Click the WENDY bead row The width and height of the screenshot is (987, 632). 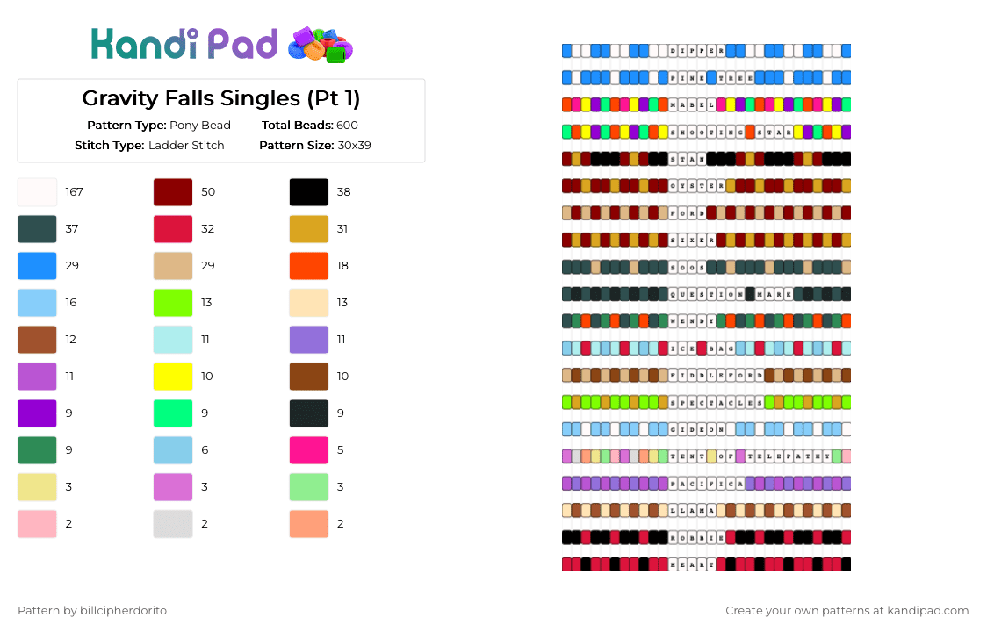(x=706, y=321)
